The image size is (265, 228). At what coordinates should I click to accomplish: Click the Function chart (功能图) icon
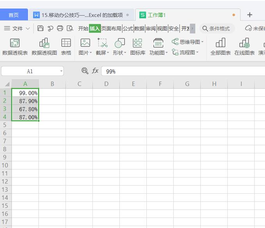click(158, 43)
